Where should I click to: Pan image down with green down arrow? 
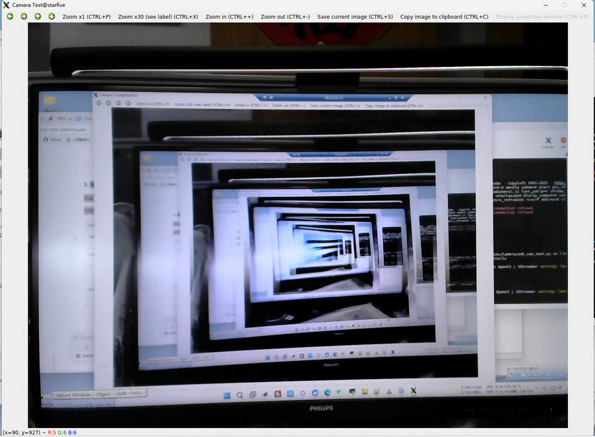(51, 17)
